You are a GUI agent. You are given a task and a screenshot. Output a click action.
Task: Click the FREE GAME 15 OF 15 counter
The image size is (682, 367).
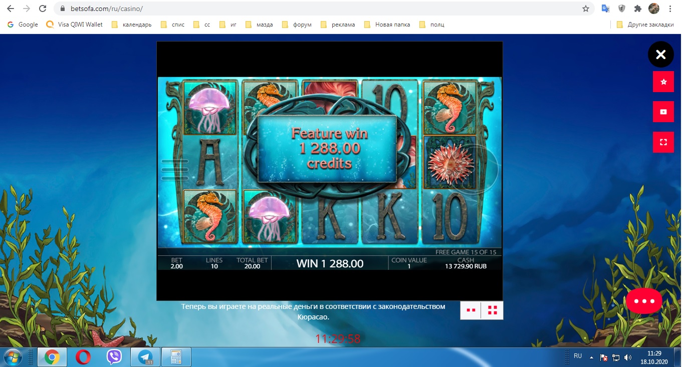[466, 252]
